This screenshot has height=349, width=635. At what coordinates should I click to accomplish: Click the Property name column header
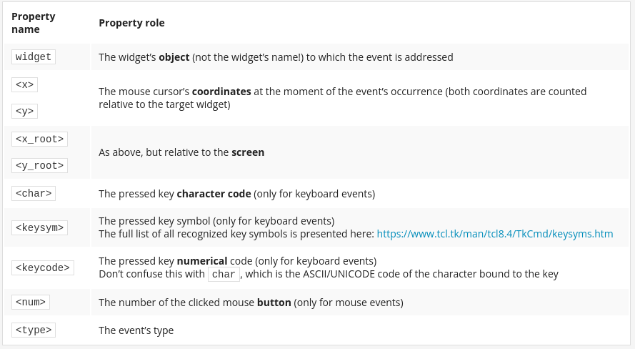point(33,23)
